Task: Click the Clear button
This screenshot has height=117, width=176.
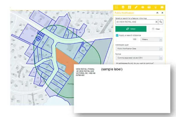Action: (x=156, y=29)
